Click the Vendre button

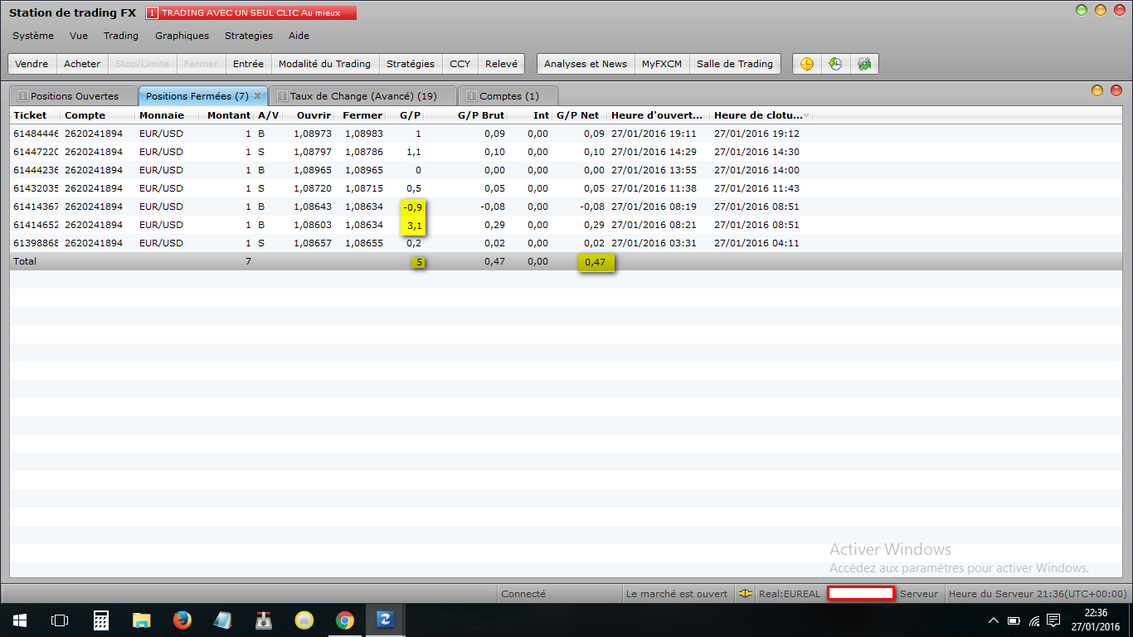tap(32, 64)
